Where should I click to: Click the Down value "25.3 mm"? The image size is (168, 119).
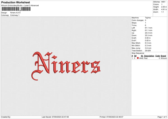(148, 35)
